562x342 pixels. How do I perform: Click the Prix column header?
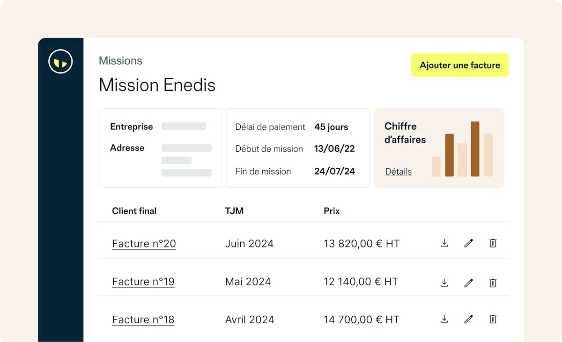pyautogui.click(x=332, y=211)
